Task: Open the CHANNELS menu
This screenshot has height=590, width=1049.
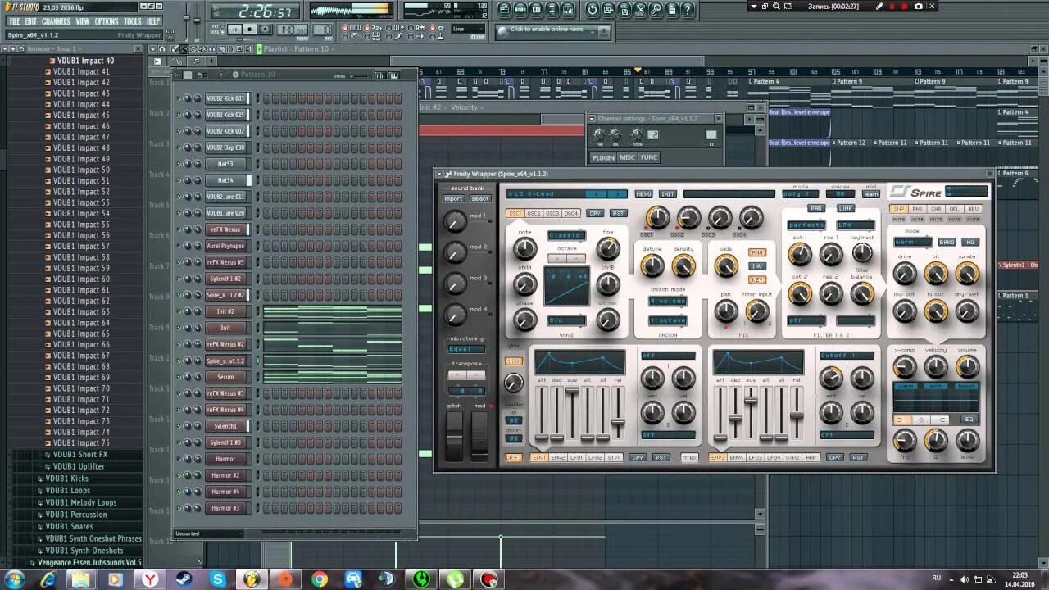Action: pos(56,21)
